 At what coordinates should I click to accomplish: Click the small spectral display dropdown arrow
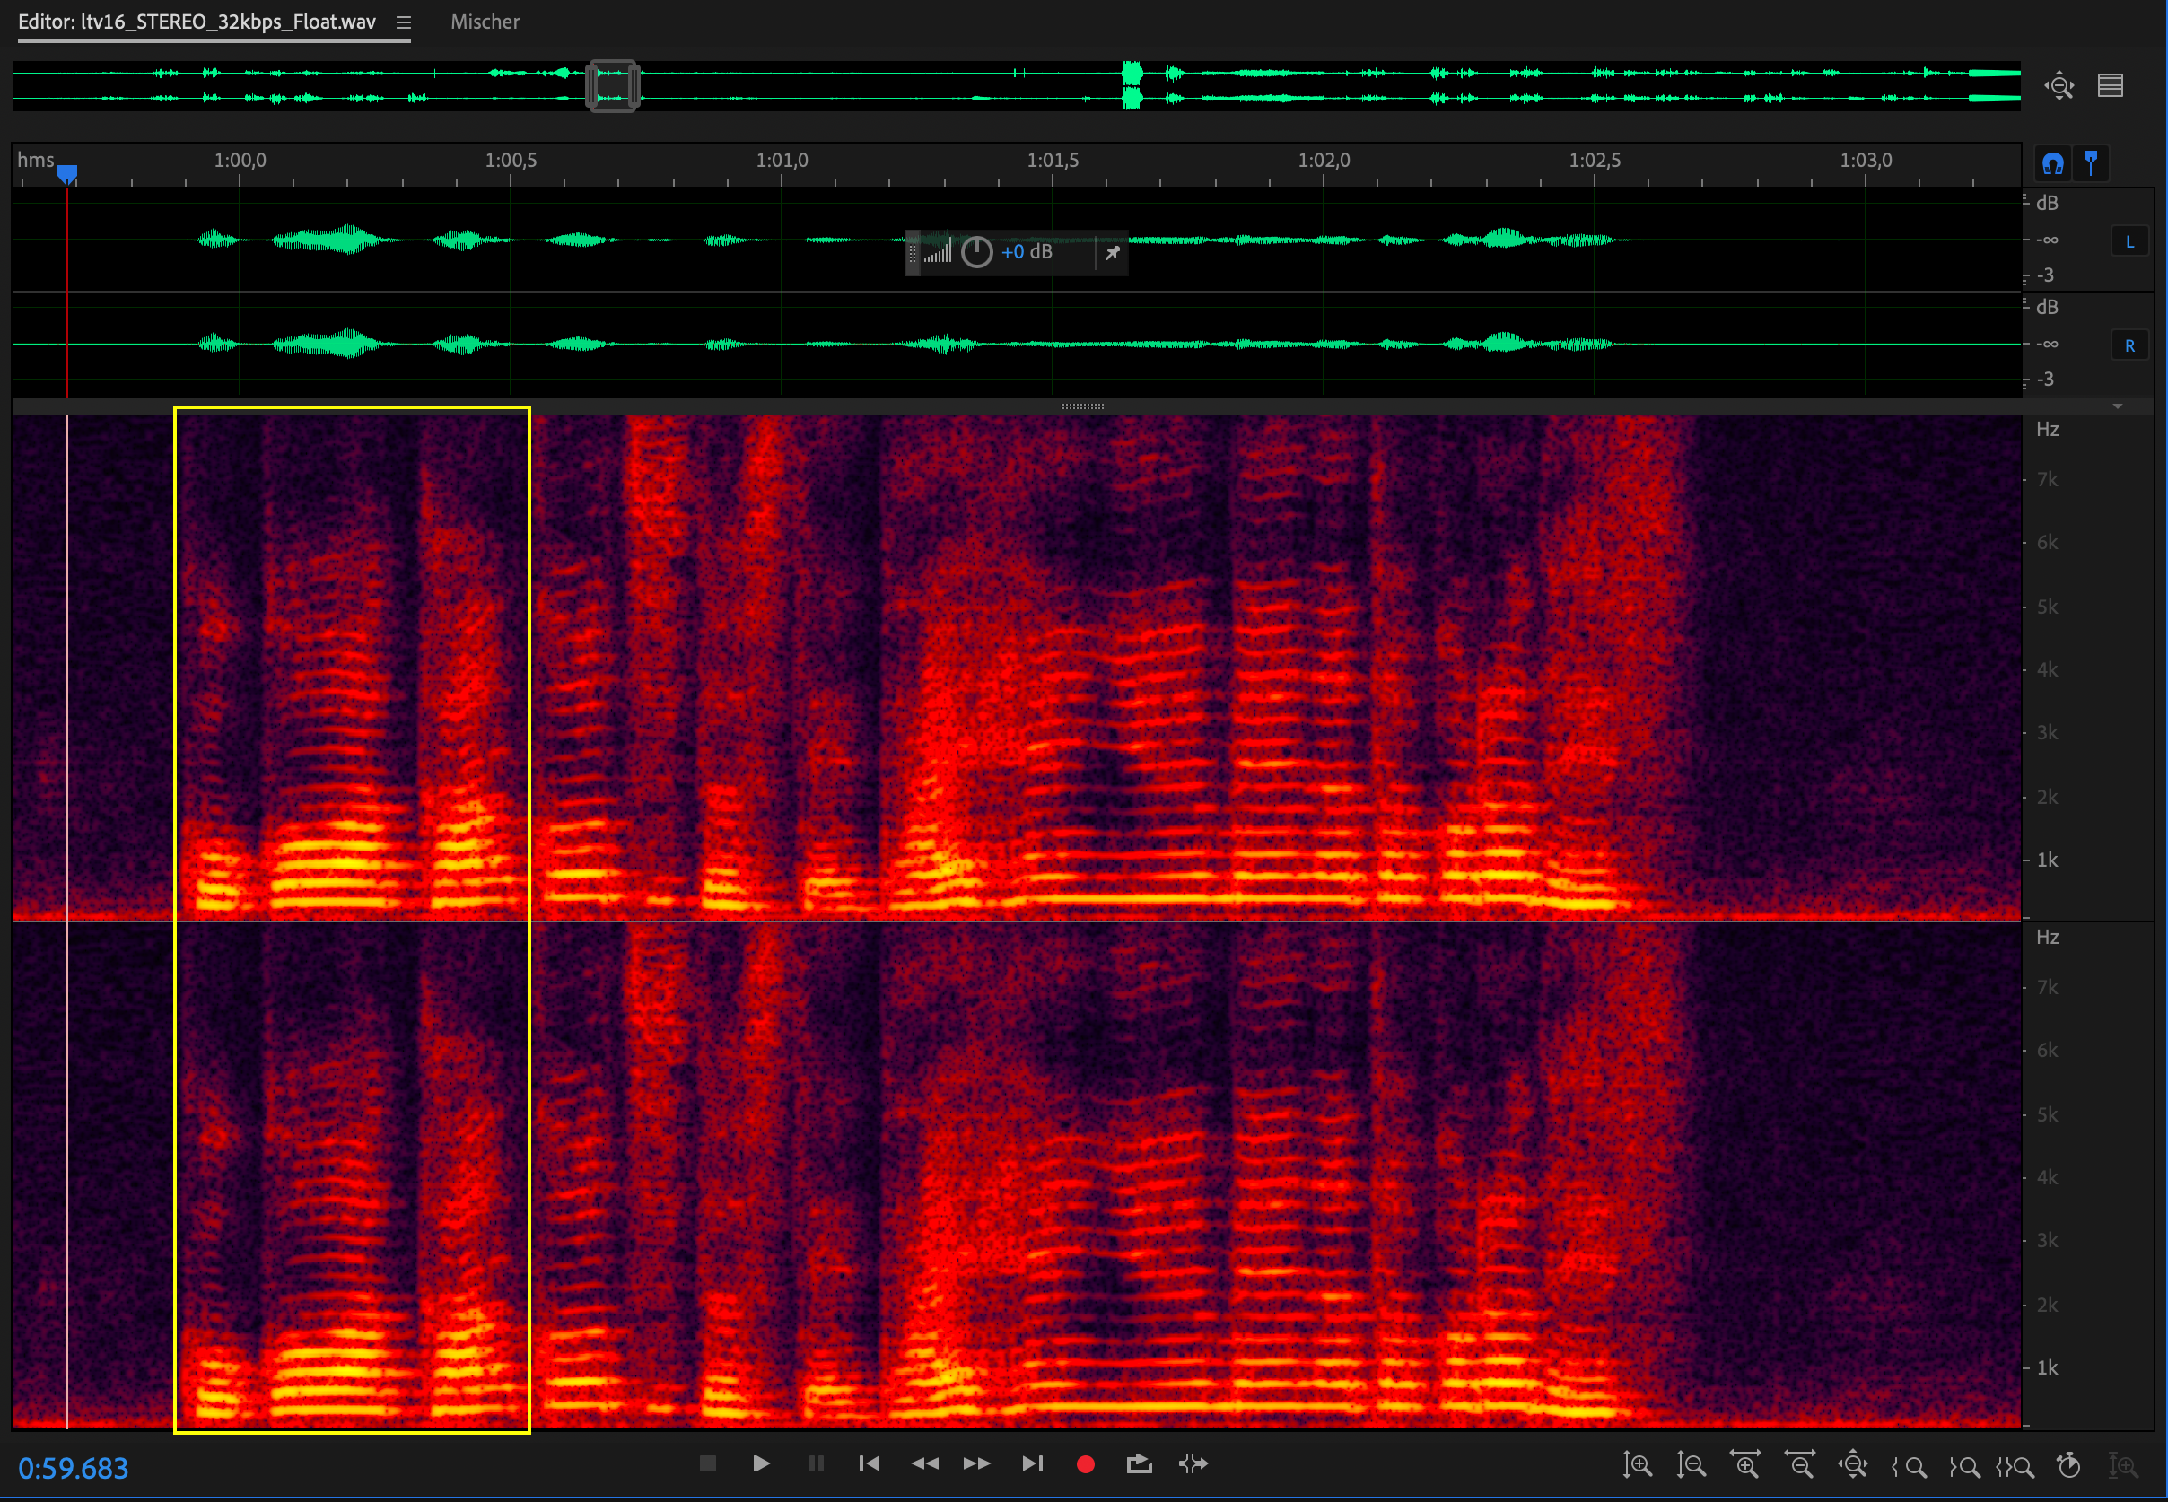2117,406
